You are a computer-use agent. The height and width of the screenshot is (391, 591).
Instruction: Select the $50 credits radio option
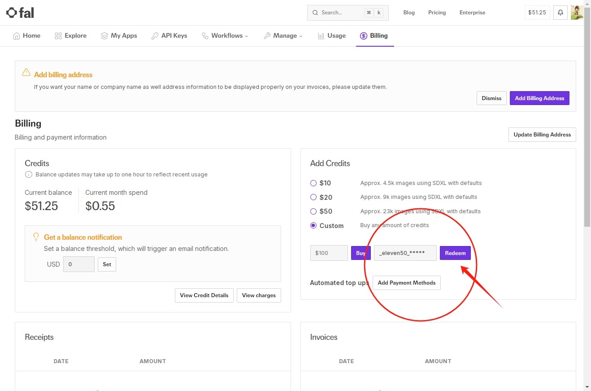pos(313,211)
